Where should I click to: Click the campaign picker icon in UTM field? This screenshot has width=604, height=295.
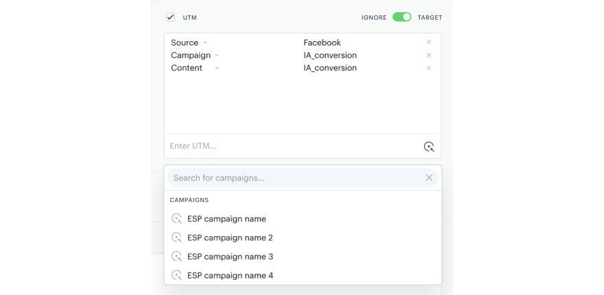coord(429,146)
